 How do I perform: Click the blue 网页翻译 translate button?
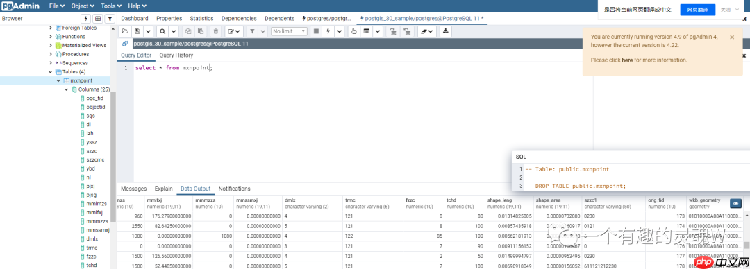pos(698,10)
